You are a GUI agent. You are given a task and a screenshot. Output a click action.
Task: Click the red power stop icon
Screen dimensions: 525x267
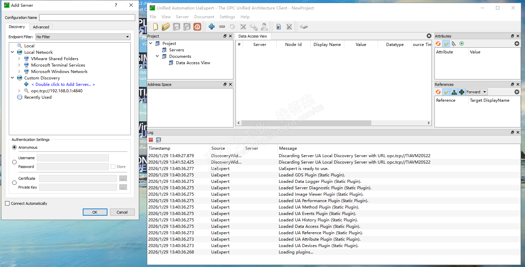point(197,27)
